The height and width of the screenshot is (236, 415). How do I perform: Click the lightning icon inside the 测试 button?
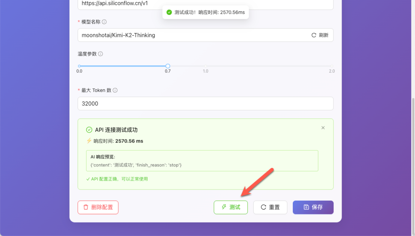[x=225, y=207]
